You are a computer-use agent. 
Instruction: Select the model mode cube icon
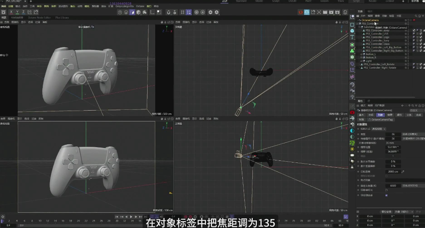pyautogui.click(x=138, y=12)
